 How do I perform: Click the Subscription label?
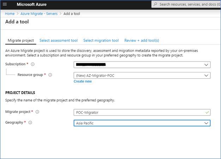click(x=16, y=64)
